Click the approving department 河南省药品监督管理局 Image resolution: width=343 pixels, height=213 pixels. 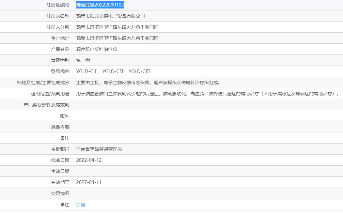tap(99, 149)
